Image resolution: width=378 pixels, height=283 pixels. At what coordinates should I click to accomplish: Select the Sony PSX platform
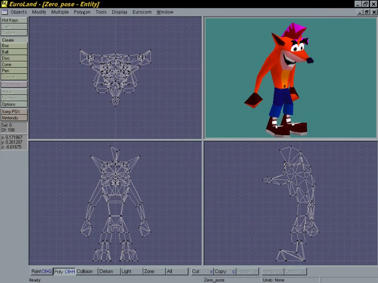pos(14,112)
